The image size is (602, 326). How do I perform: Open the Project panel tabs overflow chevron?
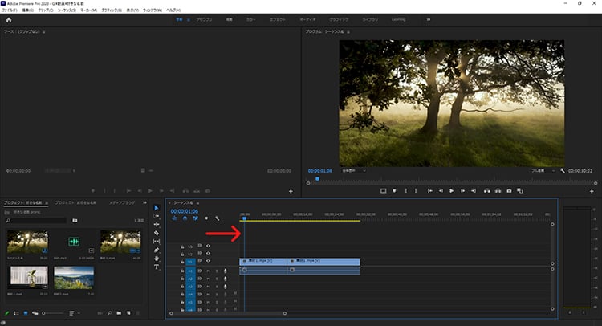144,202
